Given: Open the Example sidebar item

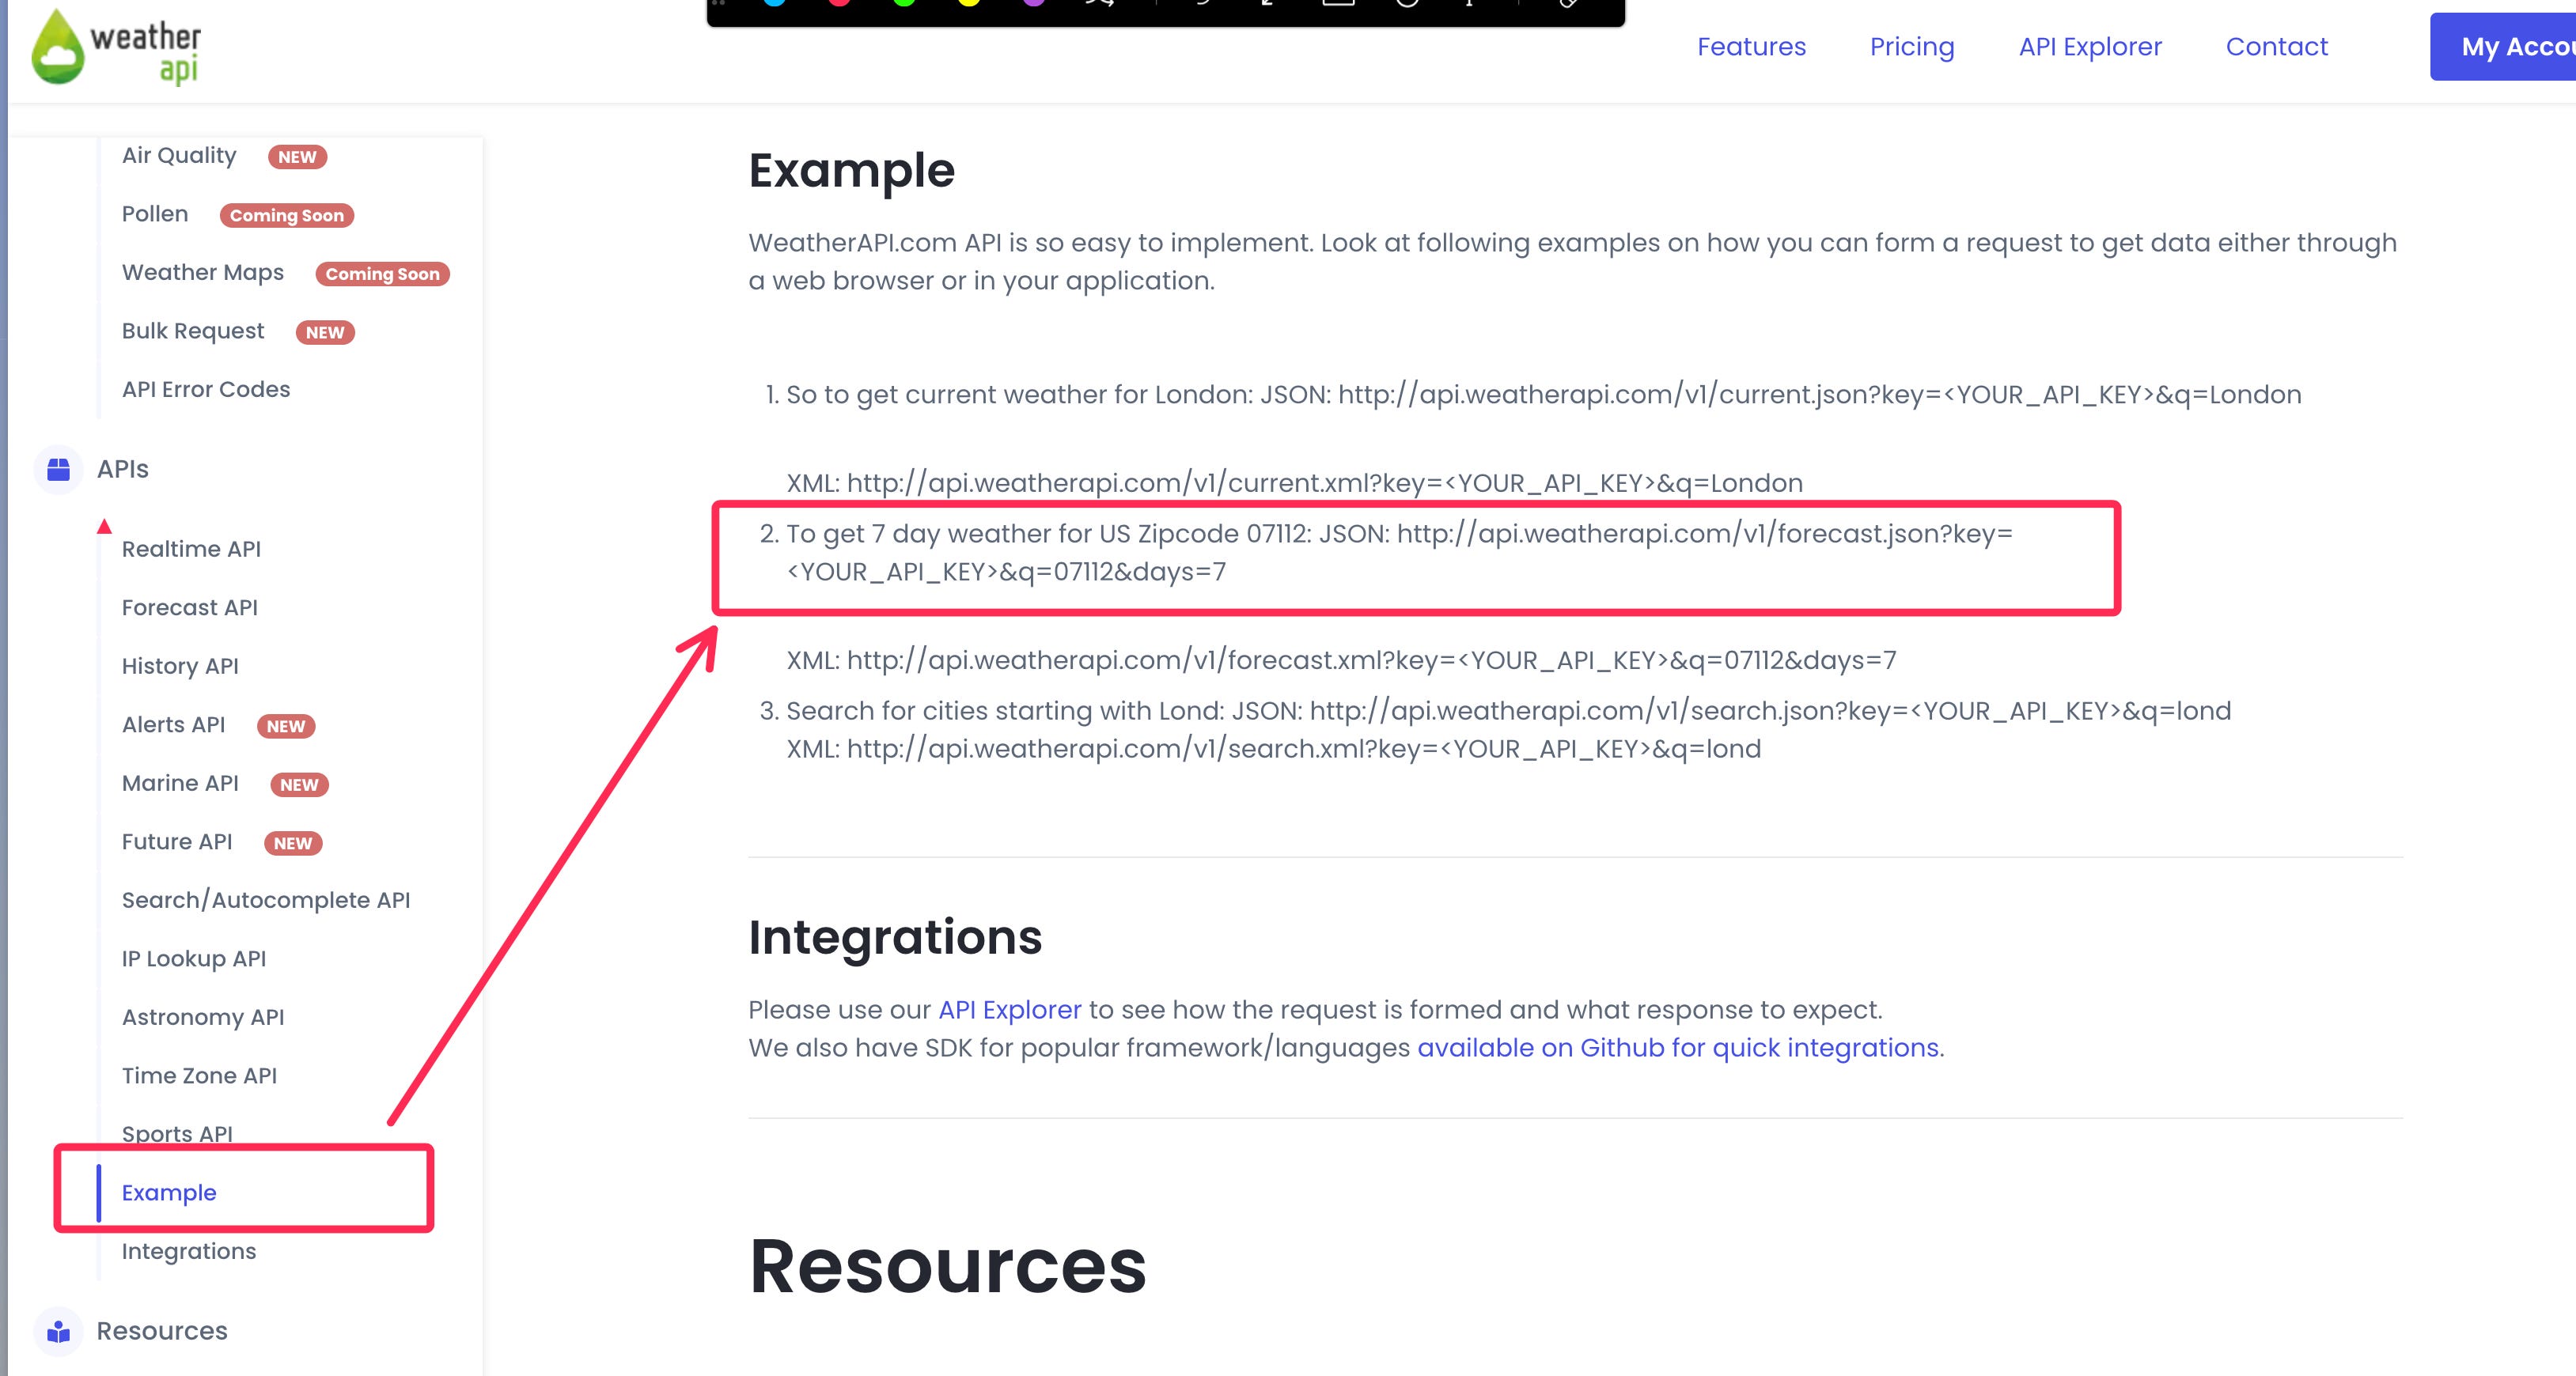Looking at the screenshot, I should pyautogui.click(x=169, y=1192).
